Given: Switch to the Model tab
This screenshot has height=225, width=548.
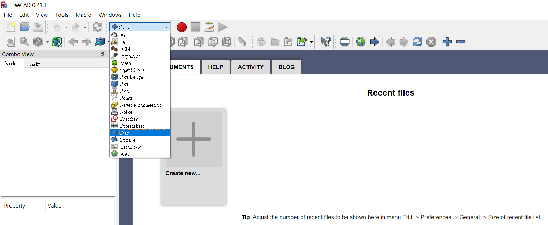Looking at the screenshot, I should coord(12,63).
